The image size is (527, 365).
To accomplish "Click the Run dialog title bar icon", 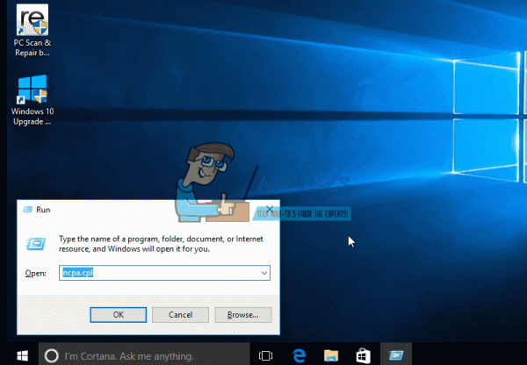I will coord(28,210).
